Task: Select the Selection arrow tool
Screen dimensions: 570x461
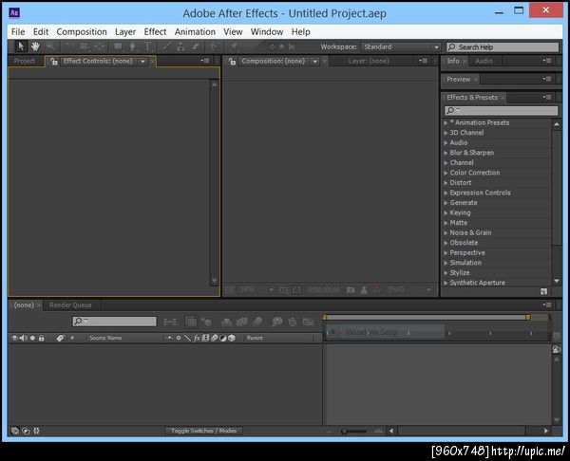Action: [20, 46]
